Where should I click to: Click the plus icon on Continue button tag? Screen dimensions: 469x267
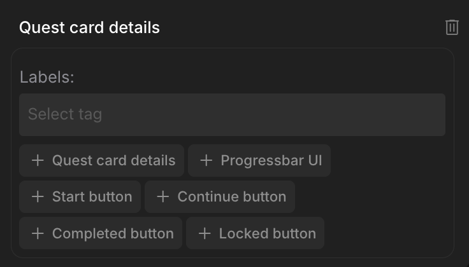point(162,197)
